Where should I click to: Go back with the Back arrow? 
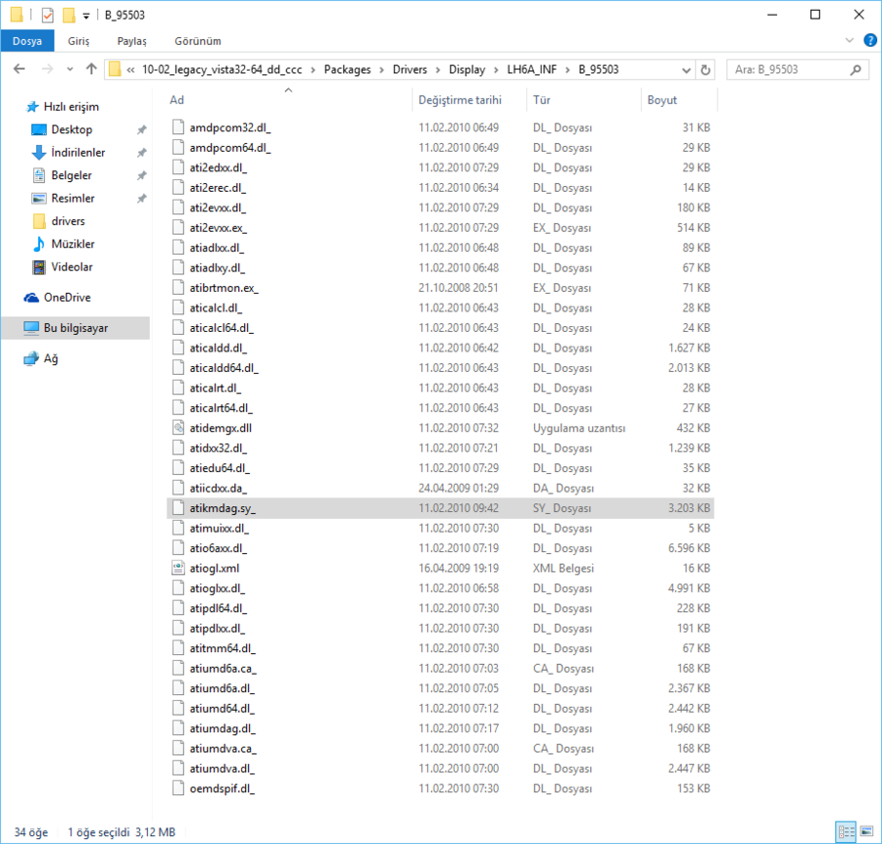(x=20, y=70)
